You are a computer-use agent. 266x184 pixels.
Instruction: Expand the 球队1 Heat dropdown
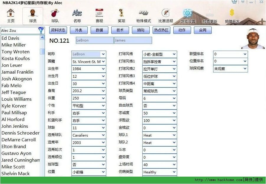174,135
